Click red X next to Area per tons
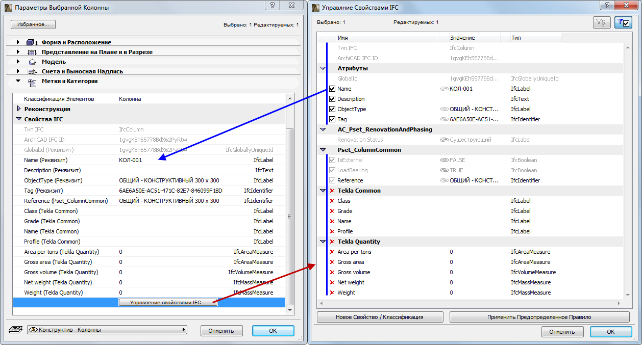 332,252
